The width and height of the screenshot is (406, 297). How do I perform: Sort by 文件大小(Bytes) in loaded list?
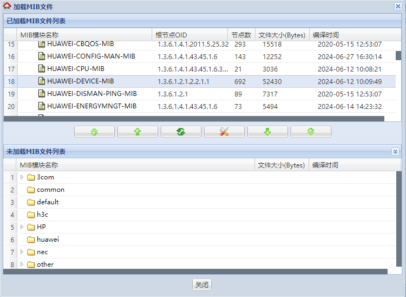pos(283,35)
